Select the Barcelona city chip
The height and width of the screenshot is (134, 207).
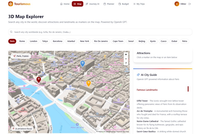[x=58, y=41]
